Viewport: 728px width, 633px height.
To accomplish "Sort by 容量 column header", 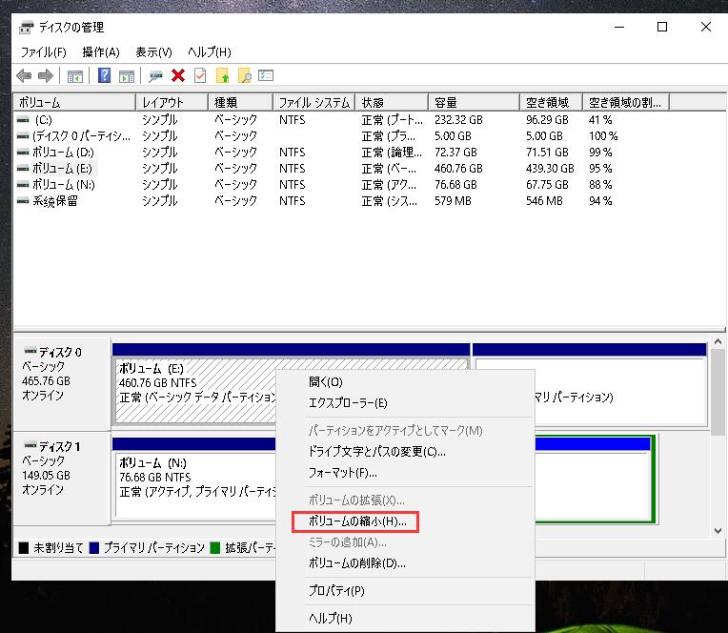I will click(x=474, y=102).
